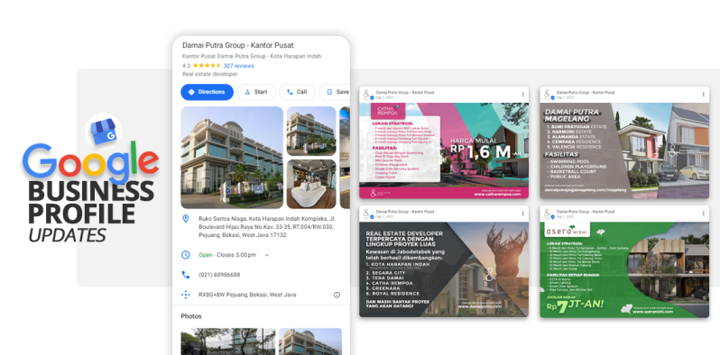
Task: Open the Catha Rempoa pink promo image
Action: (x=444, y=150)
